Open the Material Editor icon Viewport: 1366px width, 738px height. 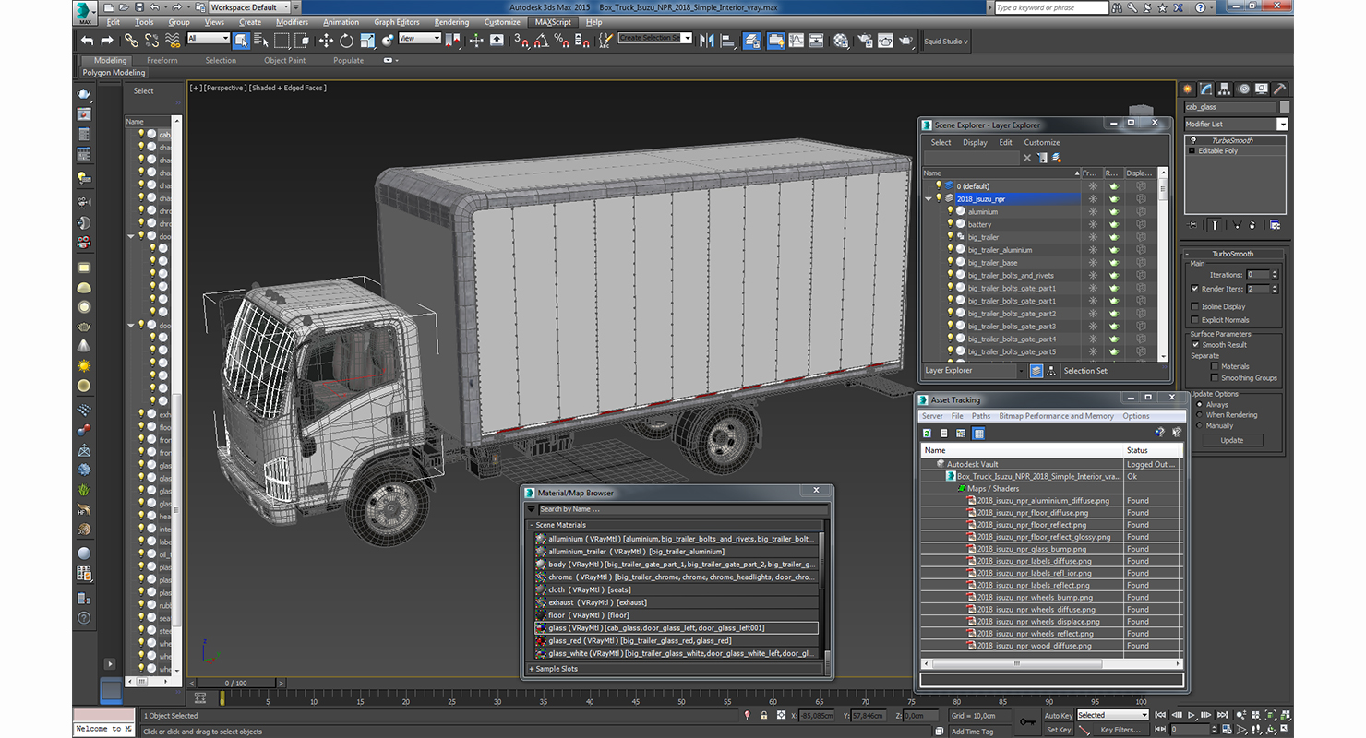pos(841,41)
